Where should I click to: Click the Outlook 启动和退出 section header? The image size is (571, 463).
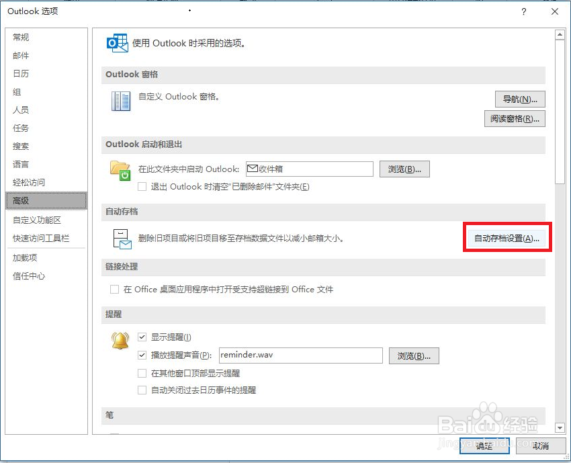point(323,144)
